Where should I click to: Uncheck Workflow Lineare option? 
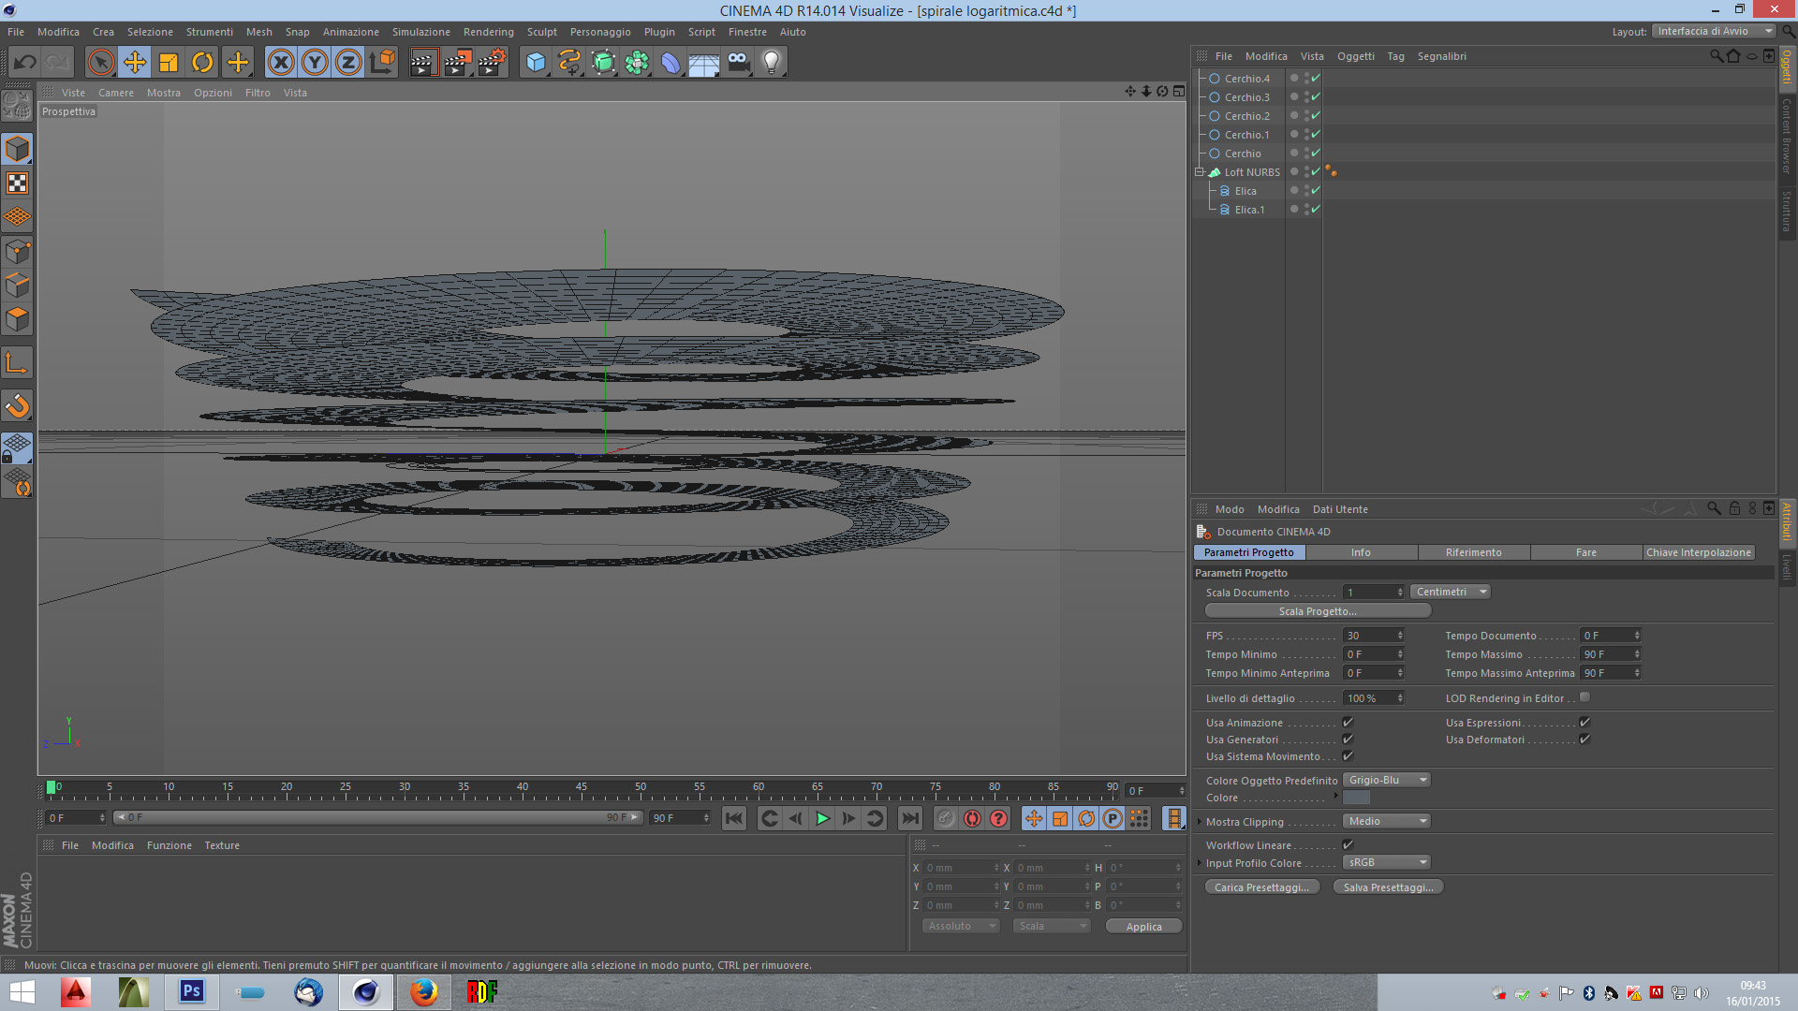(x=1348, y=845)
